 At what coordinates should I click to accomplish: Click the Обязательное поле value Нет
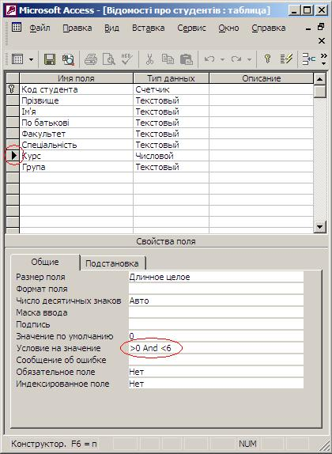click(216, 372)
